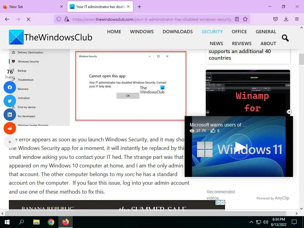This screenshot has height=228, width=304.
Task: Save page to Pocket
Action: click(275, 19)
